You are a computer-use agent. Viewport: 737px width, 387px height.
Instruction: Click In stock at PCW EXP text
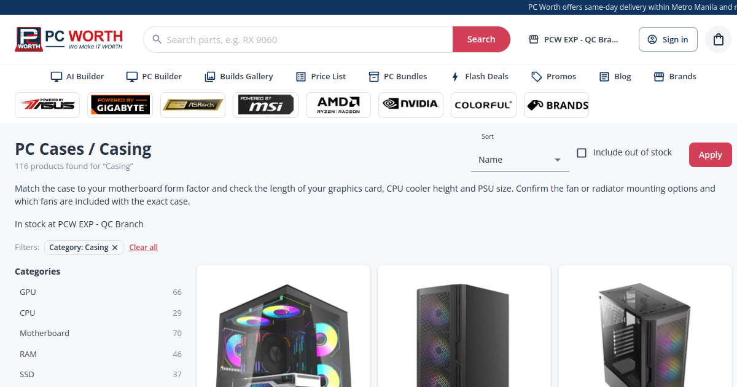coord(79,224)
